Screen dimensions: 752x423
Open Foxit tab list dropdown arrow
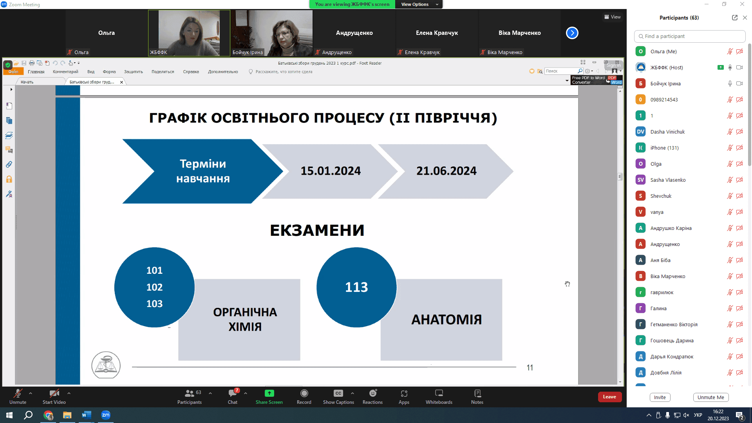(567, 81)
